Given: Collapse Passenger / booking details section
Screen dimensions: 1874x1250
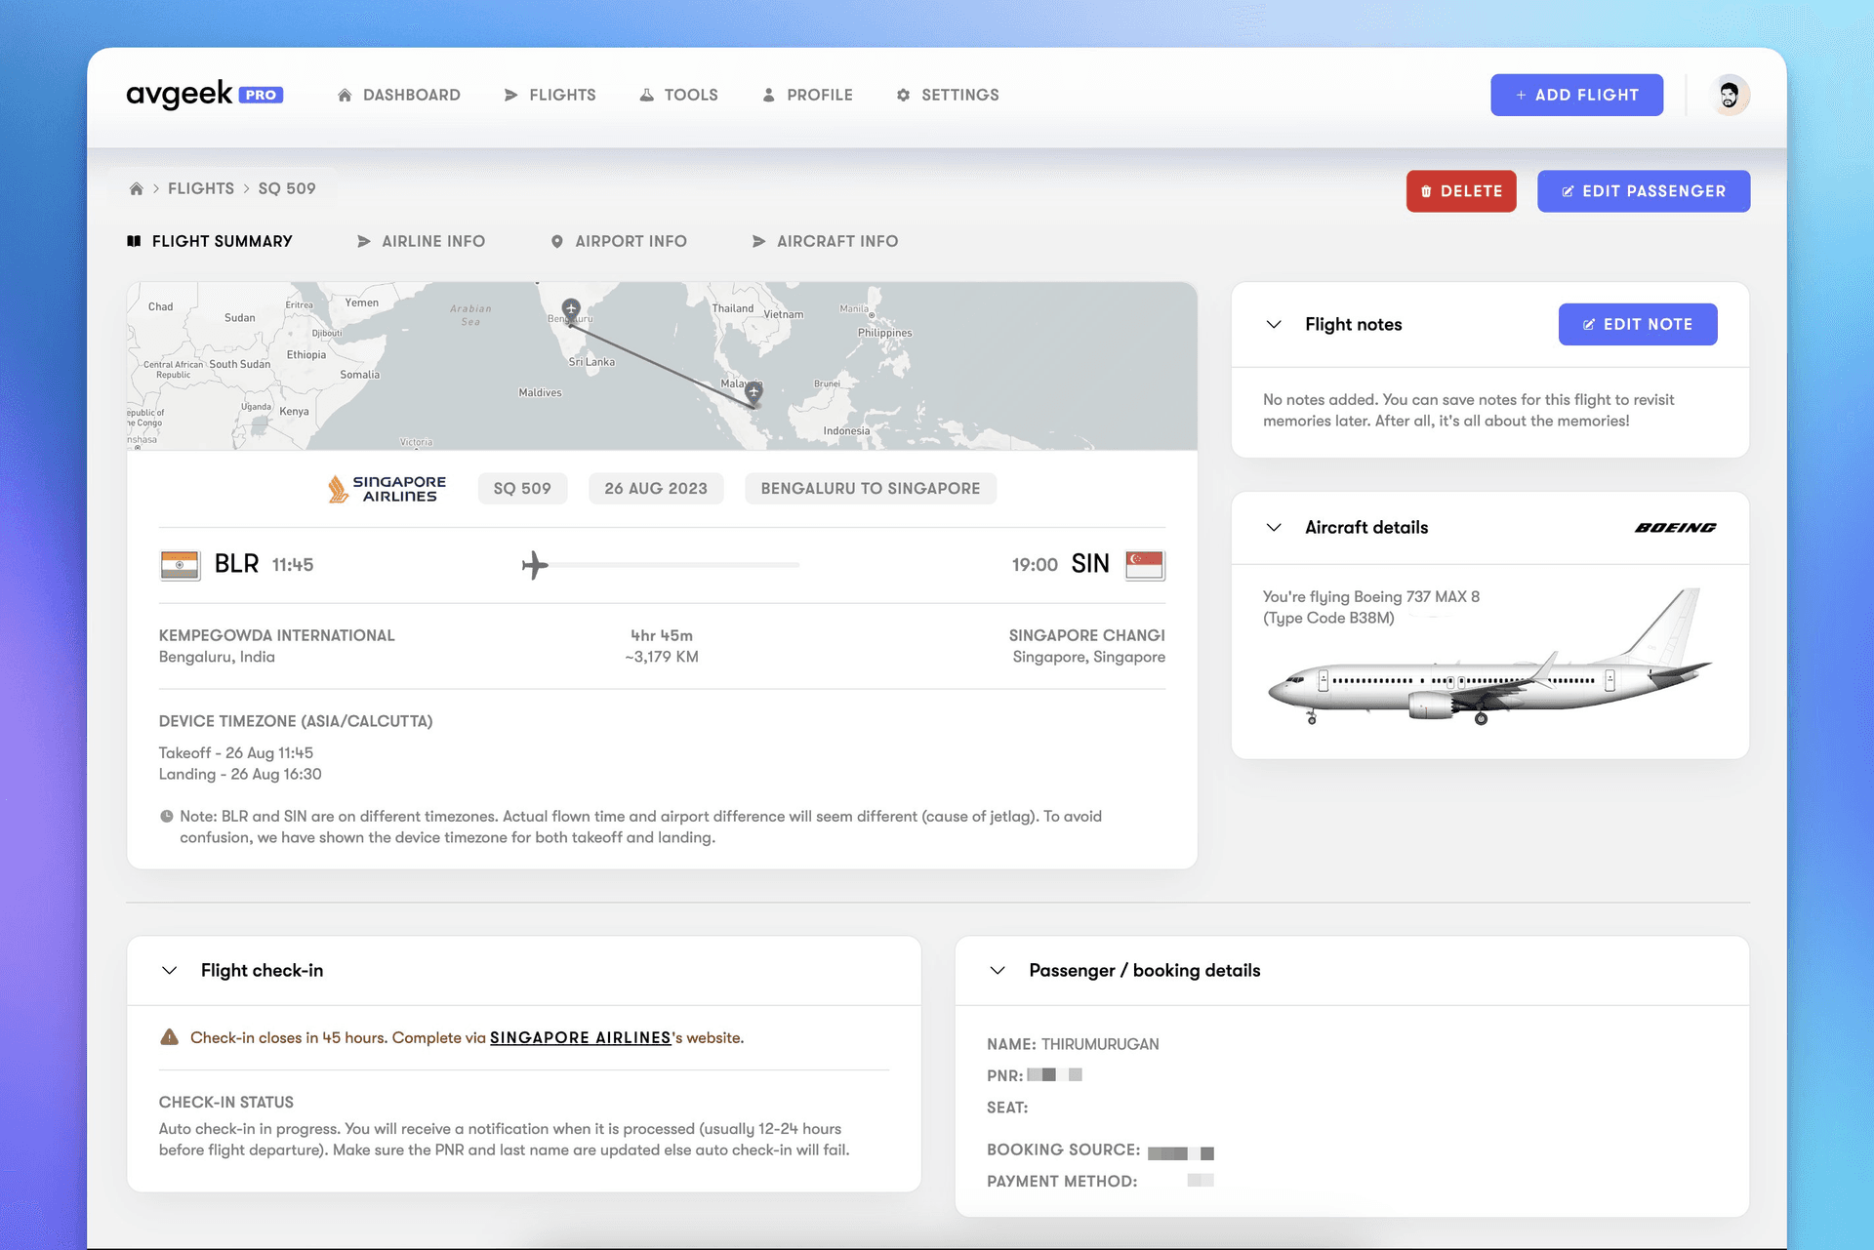Looking at the screenshot, I should coord(998,971).
